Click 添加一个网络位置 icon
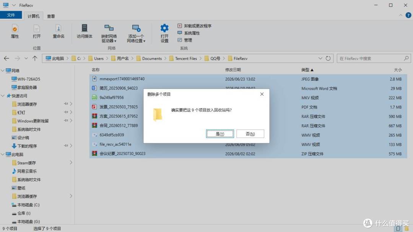This screenshot has width=413, height=232. click(136, 28)
